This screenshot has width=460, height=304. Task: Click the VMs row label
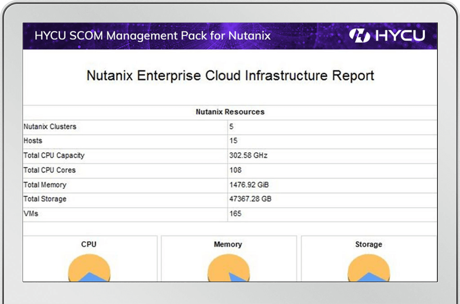click(x=31, y=213)
